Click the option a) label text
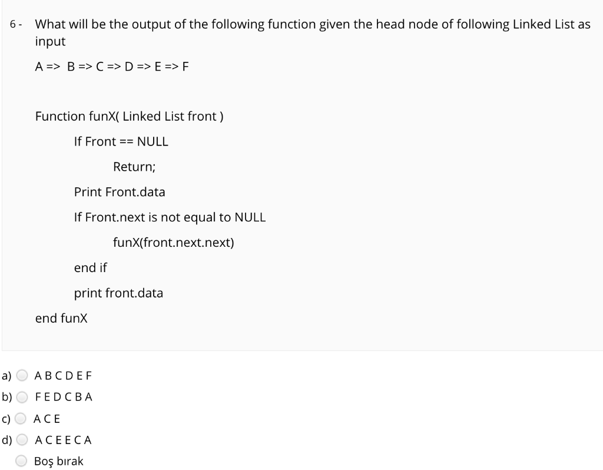603x470 pixels. (x=6, y=375)
